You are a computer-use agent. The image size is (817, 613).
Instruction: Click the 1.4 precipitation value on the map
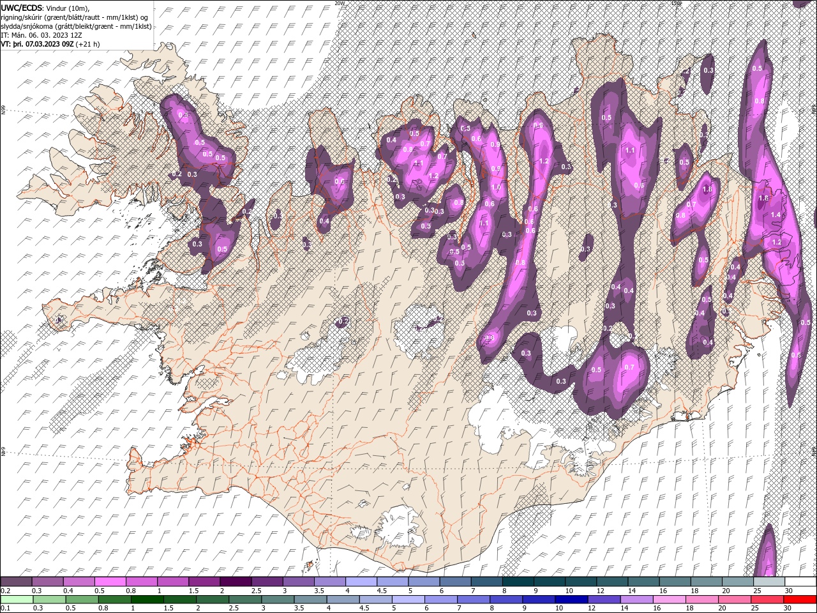point(776,215)
